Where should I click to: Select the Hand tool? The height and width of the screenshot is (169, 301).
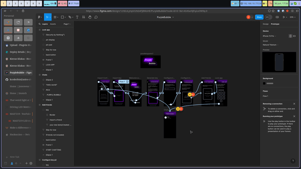point(90,17)
